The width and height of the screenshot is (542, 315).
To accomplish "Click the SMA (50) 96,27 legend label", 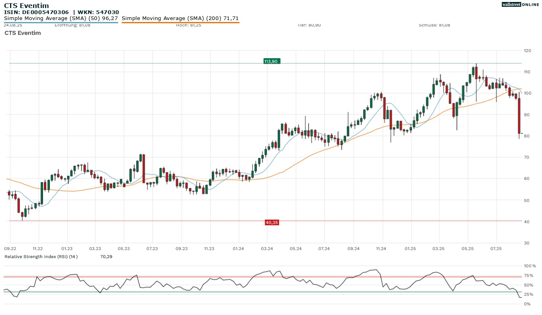I will coord(61,18).
